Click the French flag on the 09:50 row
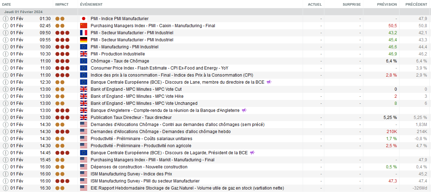 click(84, 33)
